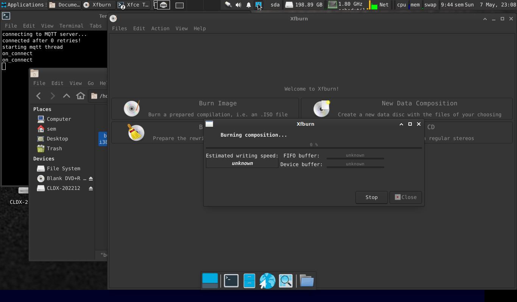
Task: Open the Terminal menu in terminal window
Action: [x=71, y=26]
